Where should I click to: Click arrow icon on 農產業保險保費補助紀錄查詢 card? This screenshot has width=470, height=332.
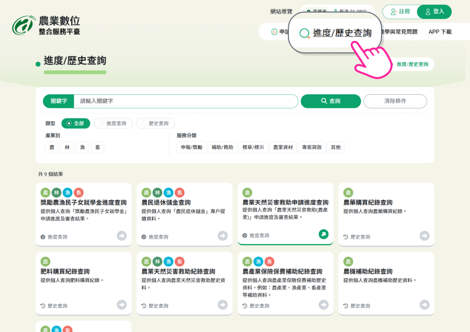[x=323, y=305]
